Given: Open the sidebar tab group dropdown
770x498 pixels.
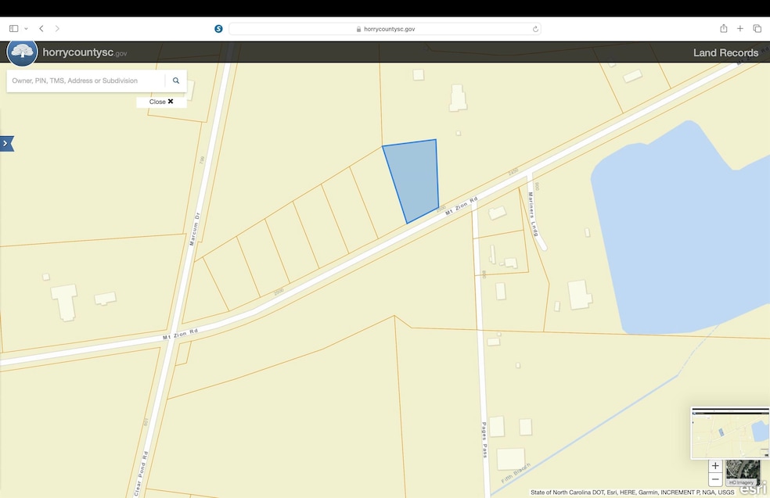Looking at the screenshot, I should pyautogui.click(x=26, y=29).
